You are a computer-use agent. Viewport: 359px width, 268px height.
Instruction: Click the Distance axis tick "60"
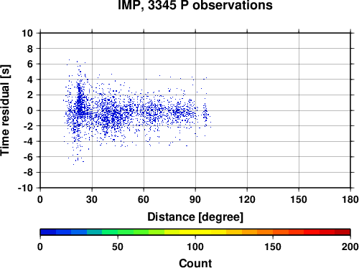[x=144, y=199]
